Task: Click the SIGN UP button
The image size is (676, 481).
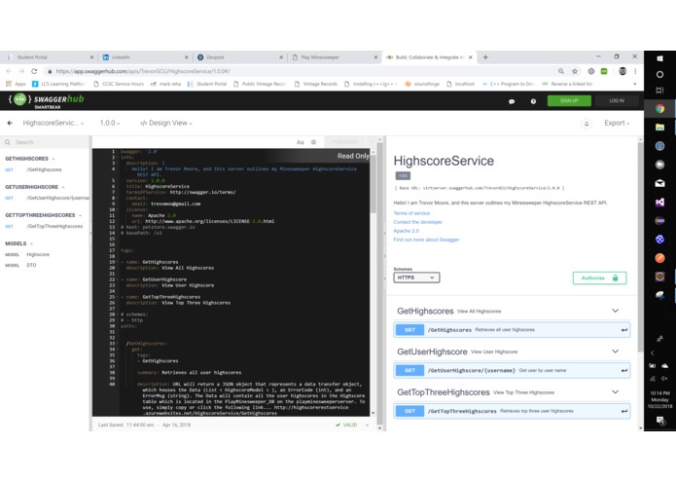Action: pyautogui.click(x=569, y=101)
